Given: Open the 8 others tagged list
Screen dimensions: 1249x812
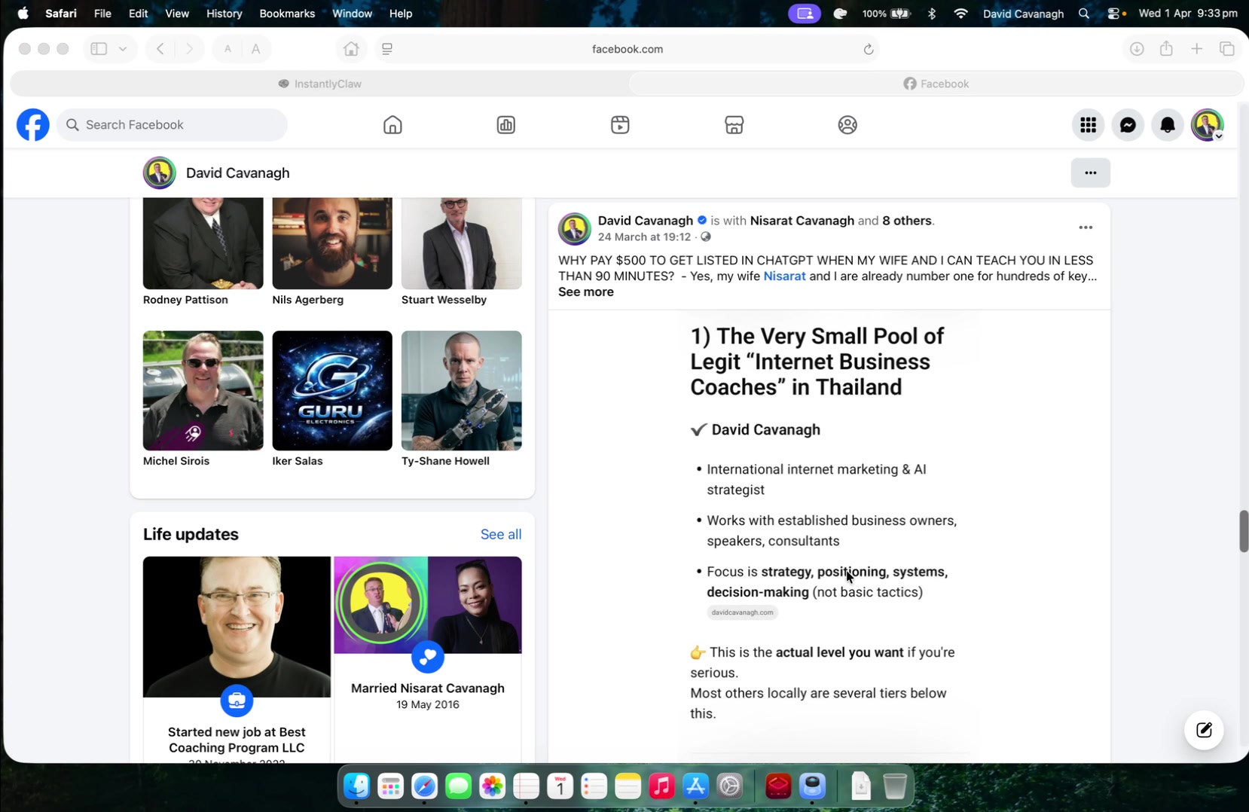Looking at the screenshot, I should tap(907, 221).
